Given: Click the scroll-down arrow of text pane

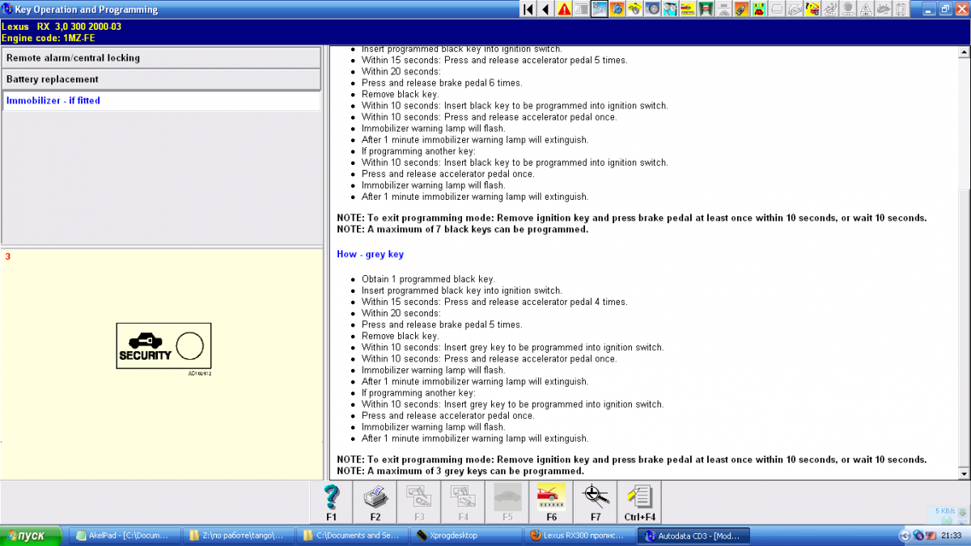Looking at the screenshot, I should click(x=963, y=473).
